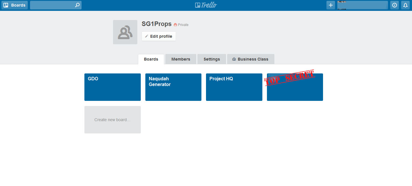Viewport: 412px width, 186px height.
Task: Open the notifications bell
Action: (x=405, y=5)
